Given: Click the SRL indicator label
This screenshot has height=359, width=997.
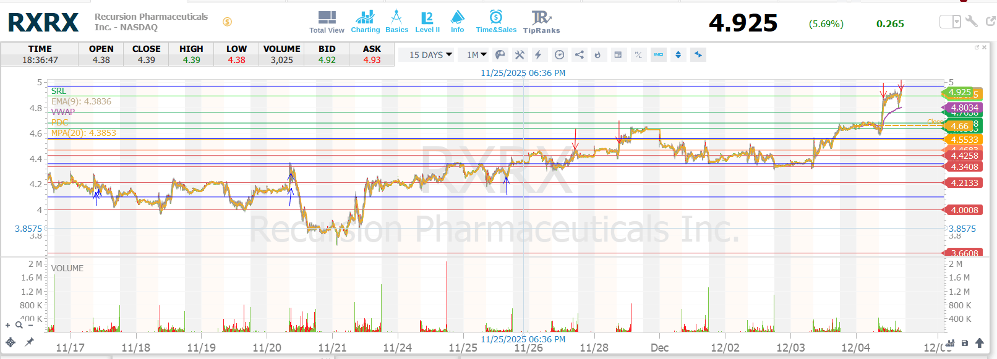Looking at the screenshot, I should point(58,91).
